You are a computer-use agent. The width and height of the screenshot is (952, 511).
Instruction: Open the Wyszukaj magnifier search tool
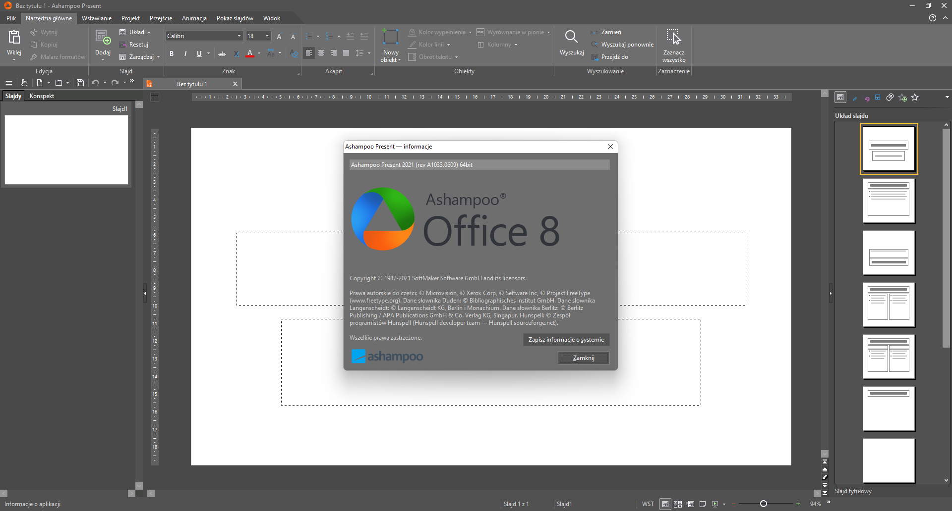coord(571,37)
